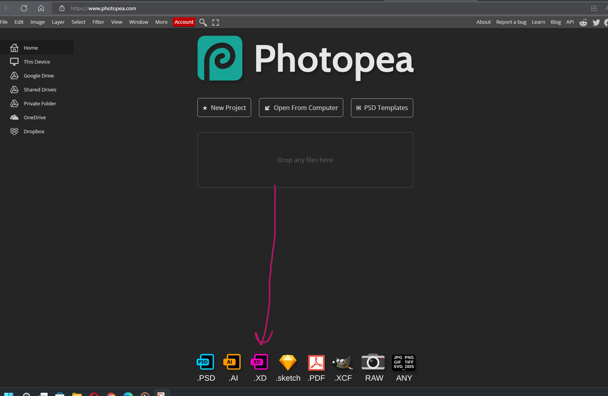Open the Image menu
608x396 pixels.
[x=38, y=22]
